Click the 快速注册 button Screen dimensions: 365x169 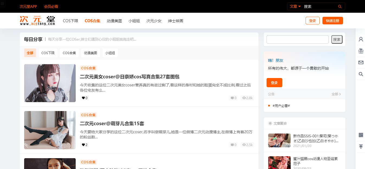tap(333, 21)
